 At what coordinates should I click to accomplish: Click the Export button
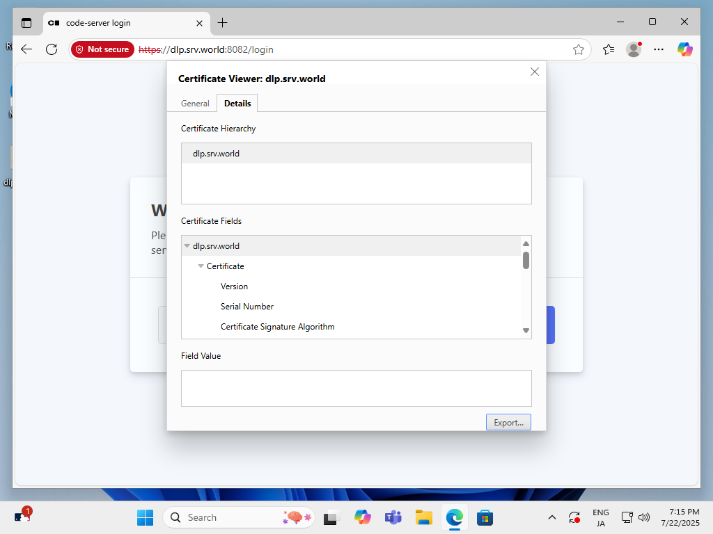[508, 422]
